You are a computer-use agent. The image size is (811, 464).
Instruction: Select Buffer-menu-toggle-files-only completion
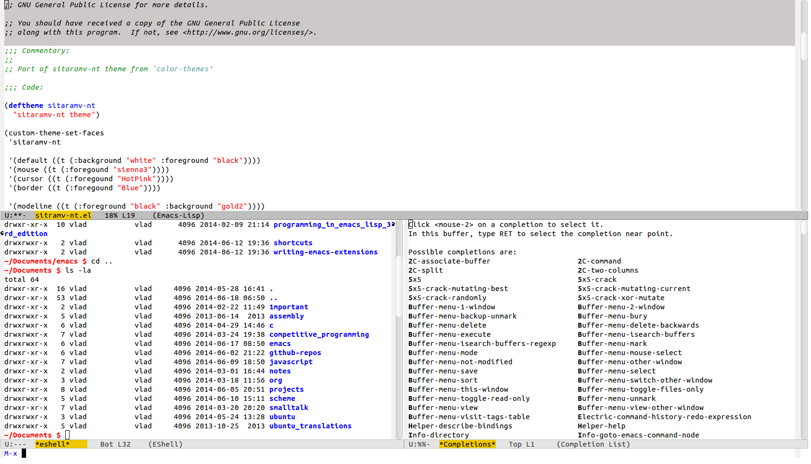641,389
